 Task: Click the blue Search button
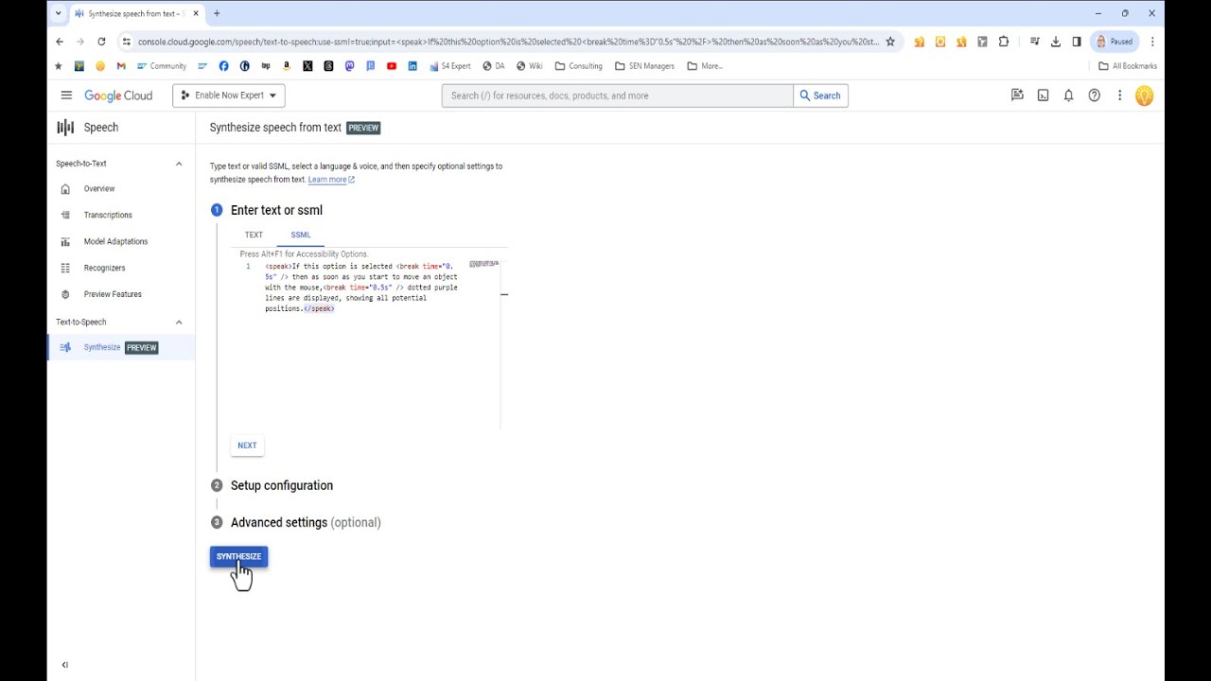tap(820, 96)
